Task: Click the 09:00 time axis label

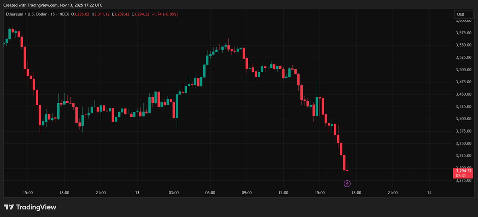Action: coord(247,193)
